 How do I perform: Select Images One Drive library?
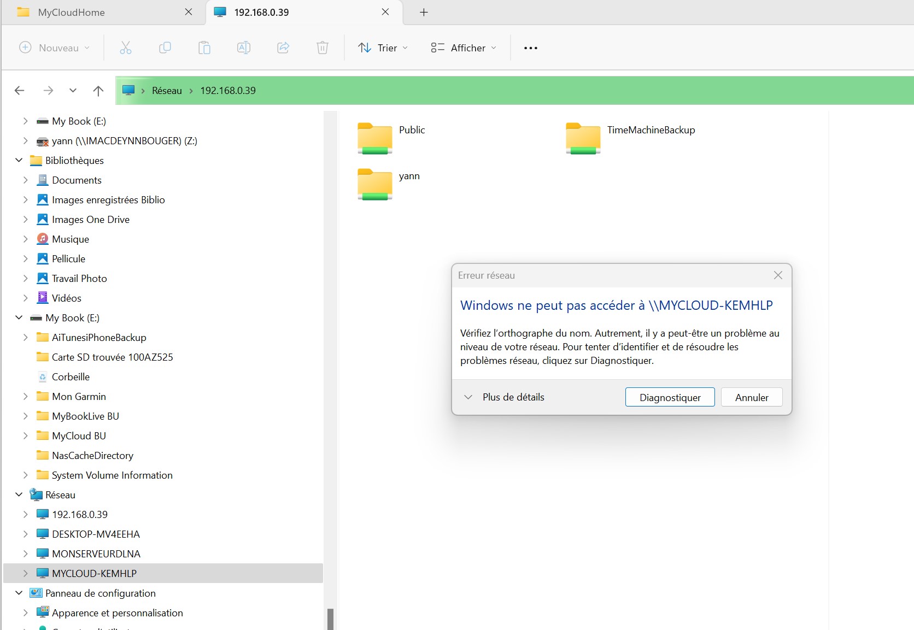[x=91, y=219]
